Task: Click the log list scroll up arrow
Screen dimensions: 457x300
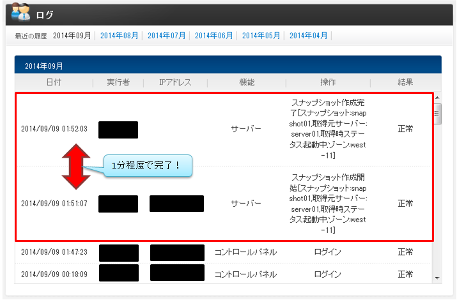Action: pyautogui.click(x=437, y=98)
